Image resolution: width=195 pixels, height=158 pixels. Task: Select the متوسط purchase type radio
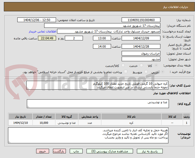click(x=146, y=72)
